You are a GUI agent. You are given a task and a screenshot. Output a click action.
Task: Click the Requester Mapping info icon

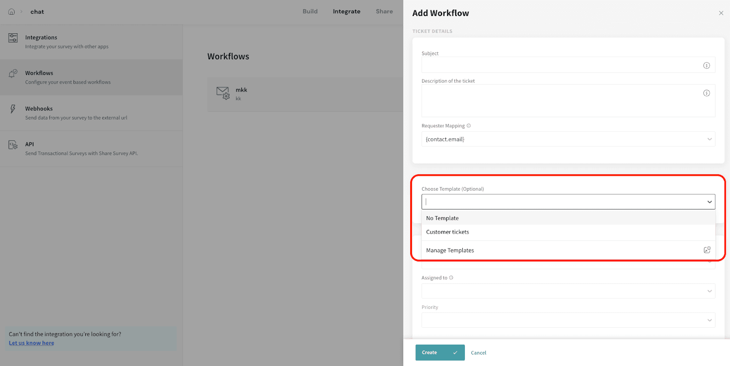click(x=469, y=126)
